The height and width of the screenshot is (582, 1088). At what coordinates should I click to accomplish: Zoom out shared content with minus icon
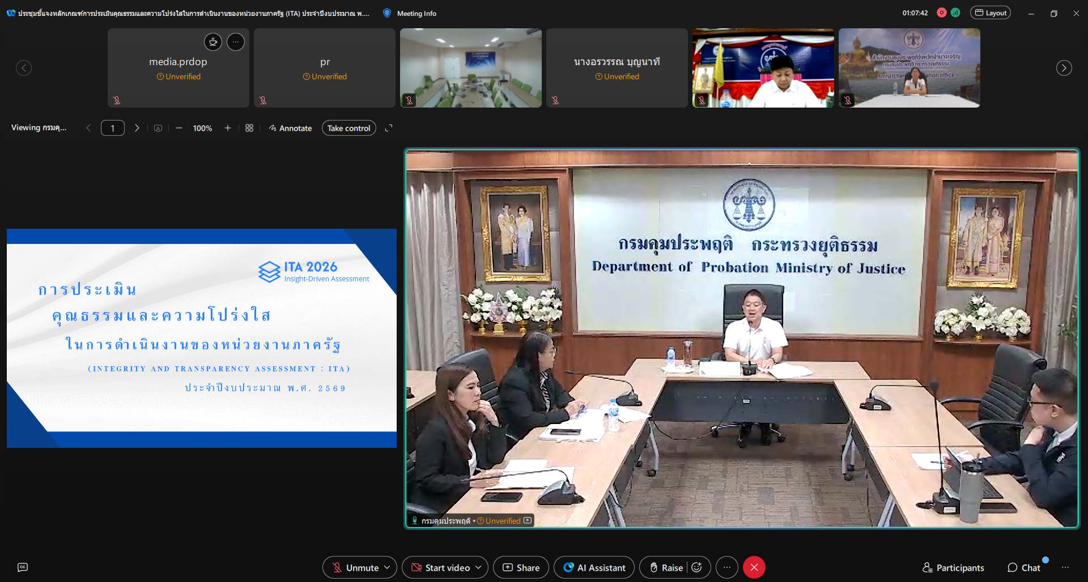coord(179,128)
